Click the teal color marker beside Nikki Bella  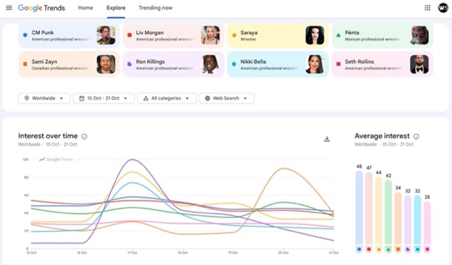[x=234, y=64]
